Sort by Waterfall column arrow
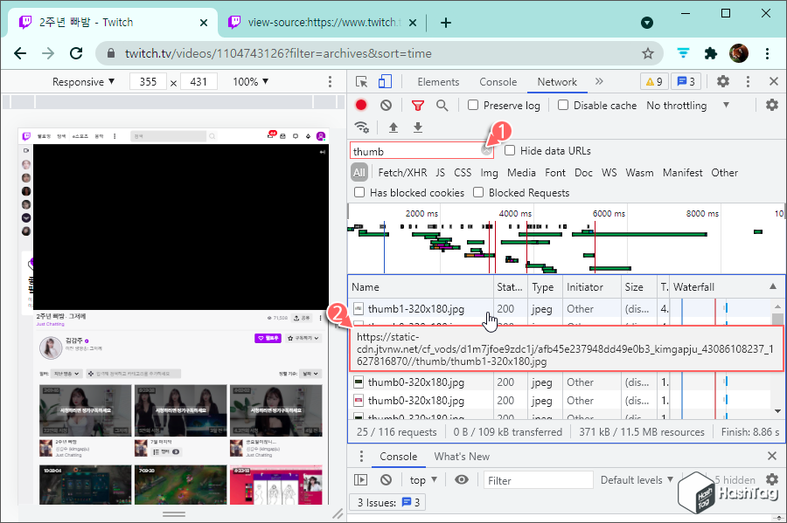This screenshot has height=523, width=787. click(773, 286)
